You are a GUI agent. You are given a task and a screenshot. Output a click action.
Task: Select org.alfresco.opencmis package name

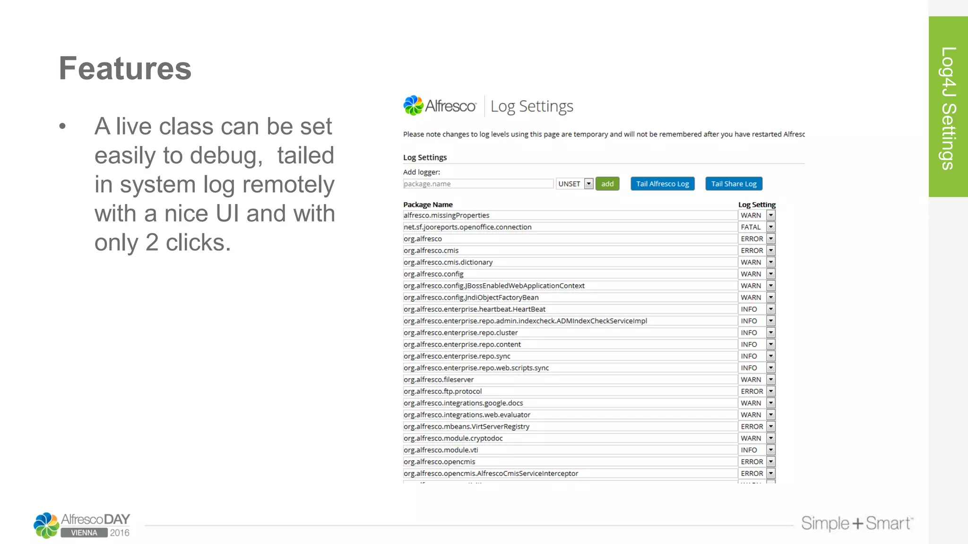[x=570, y=462]
